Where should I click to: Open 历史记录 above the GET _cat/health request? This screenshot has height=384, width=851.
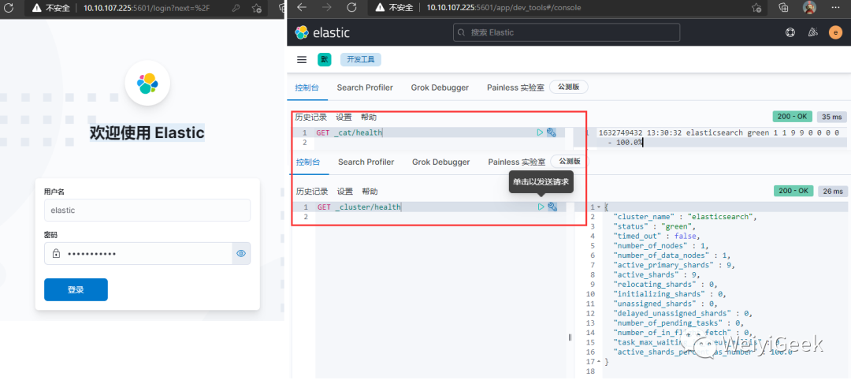[x=311, y=117]
